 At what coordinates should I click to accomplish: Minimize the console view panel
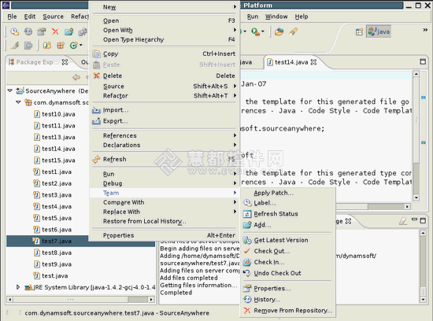414,220
